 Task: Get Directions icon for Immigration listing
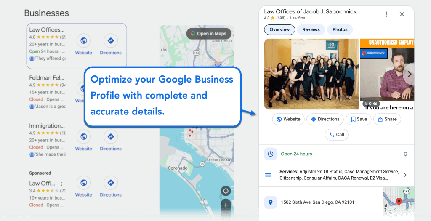pyautogui.click(x=111, y=137)
